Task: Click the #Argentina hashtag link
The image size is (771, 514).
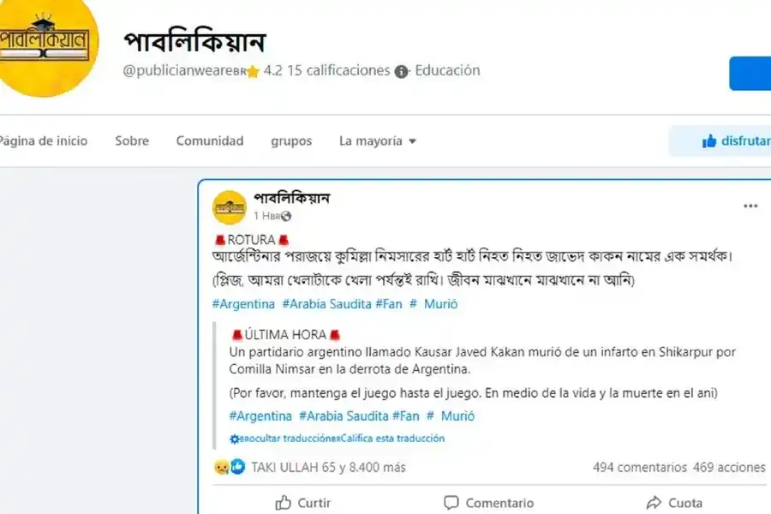Action: click(244, 304)
